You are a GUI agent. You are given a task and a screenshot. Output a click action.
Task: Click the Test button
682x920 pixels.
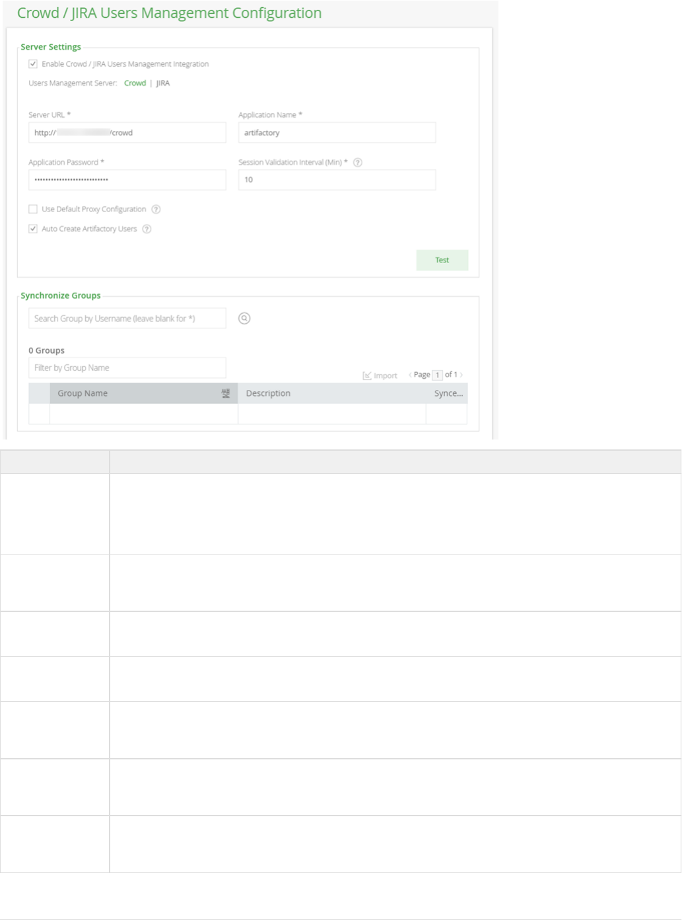pyautogui.click(x=442, y=260)
